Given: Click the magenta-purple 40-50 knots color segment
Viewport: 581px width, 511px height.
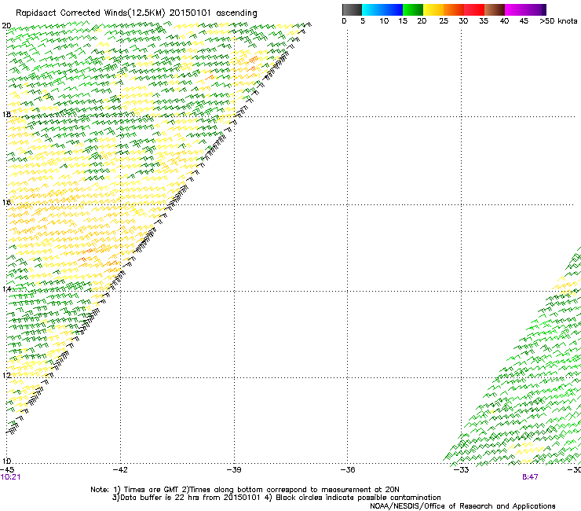Looking at the screenshot, I should (525, 9).
